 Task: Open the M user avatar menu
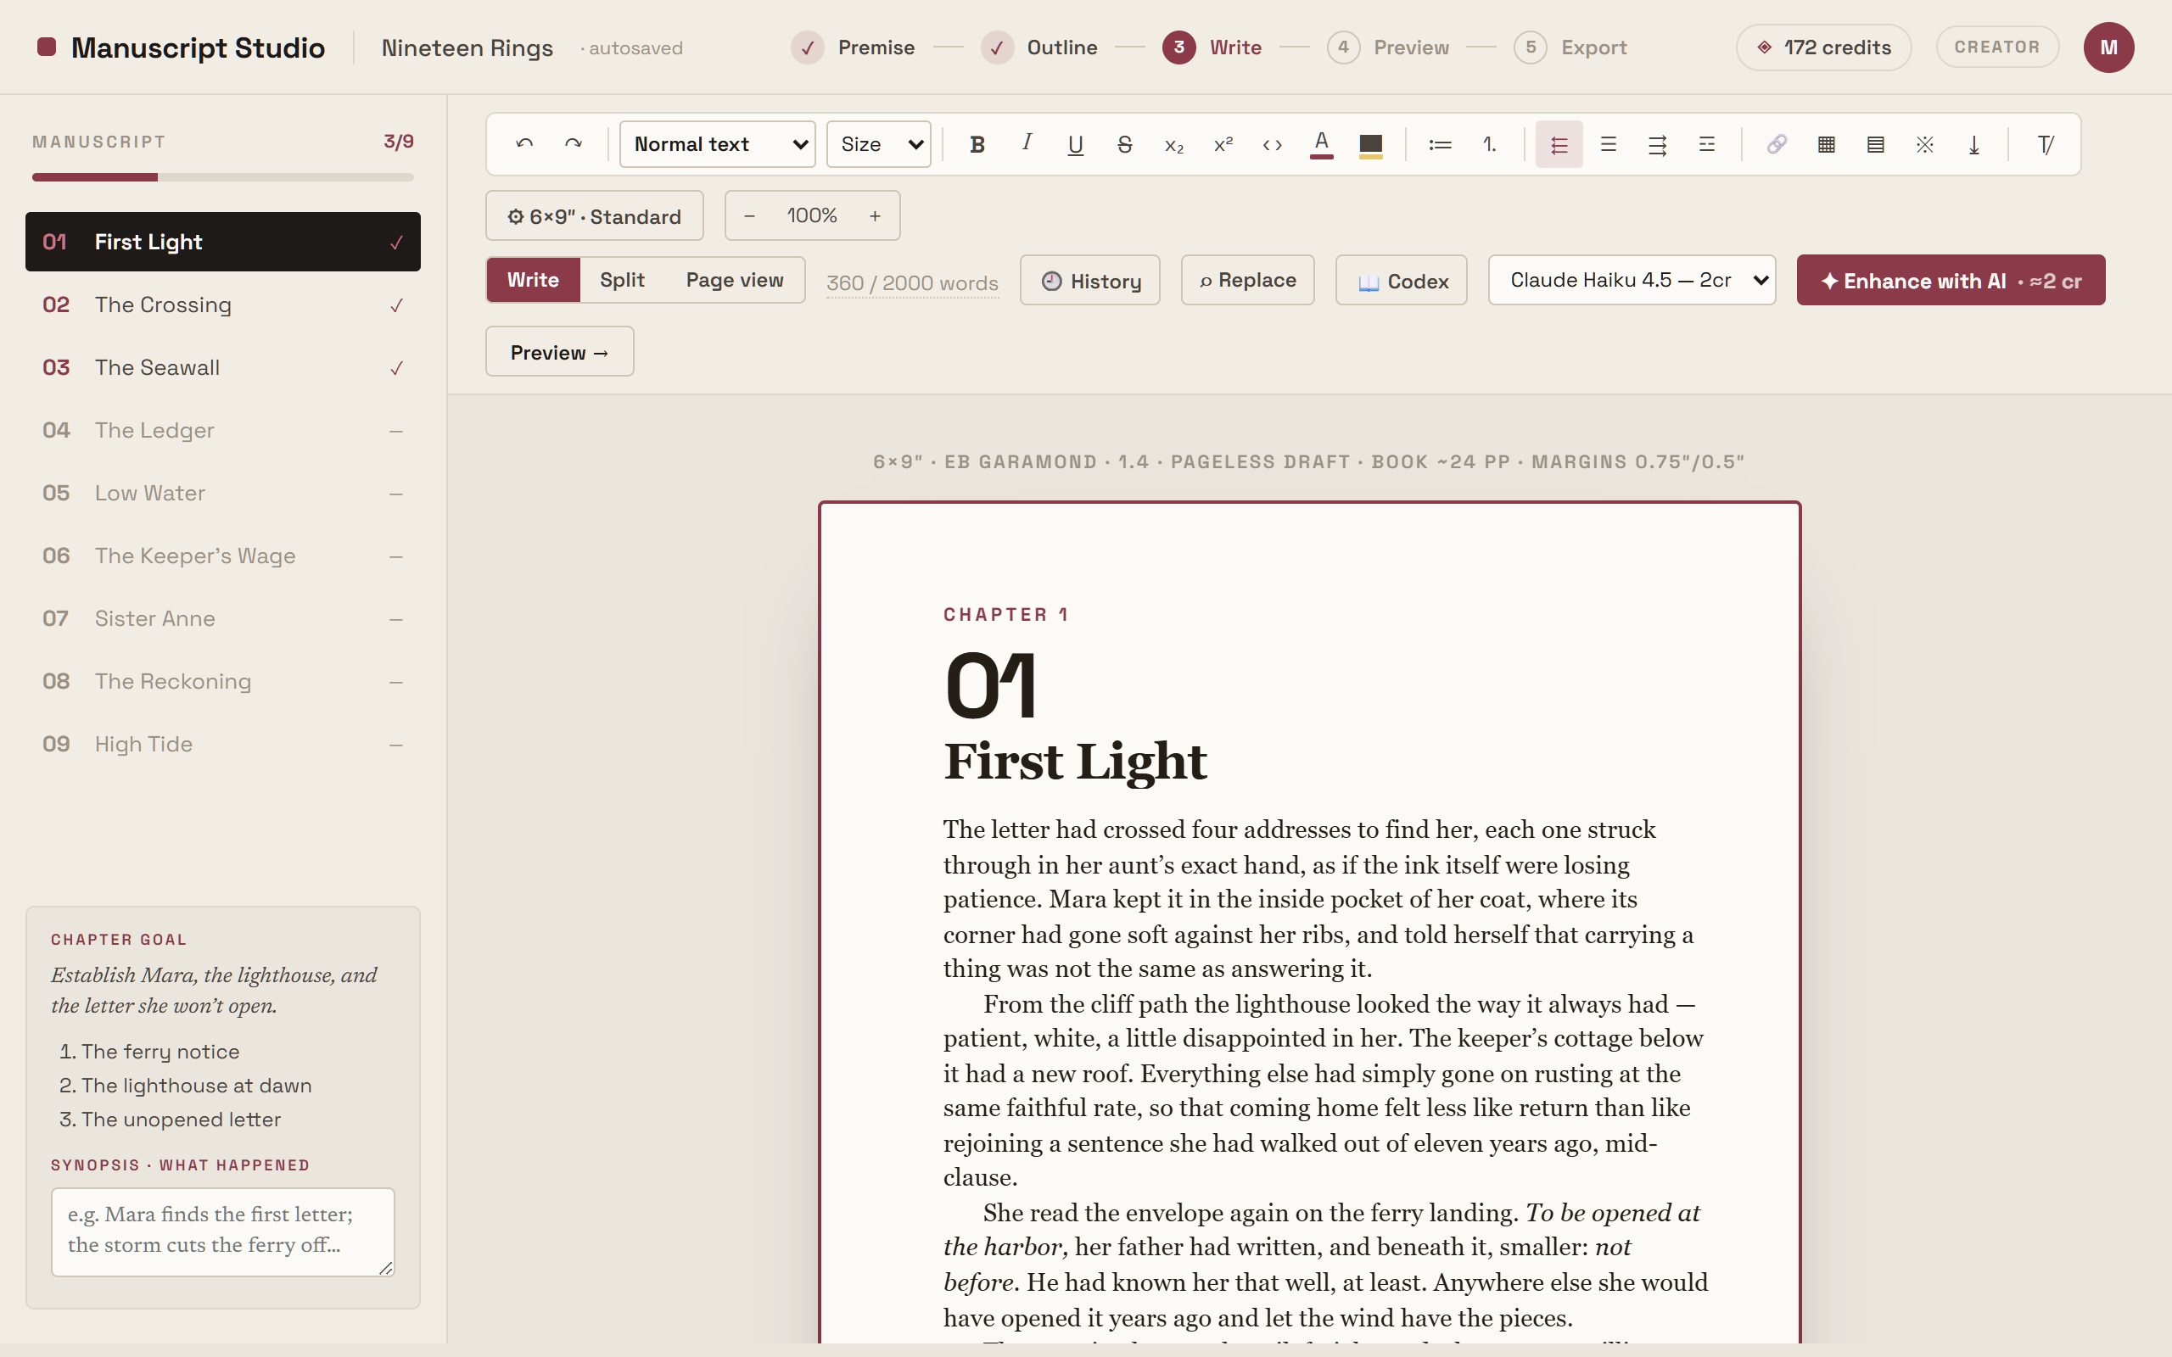2108,47
